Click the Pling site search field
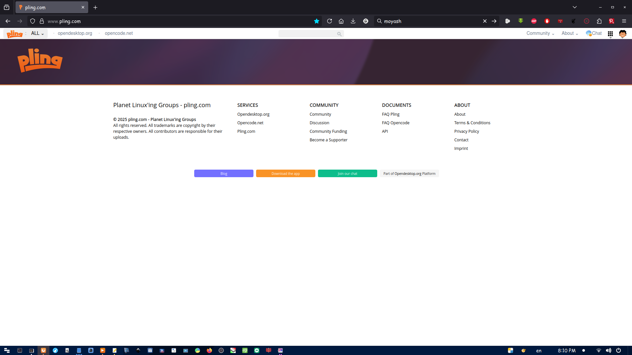632x355 pixels. [308, 34]
